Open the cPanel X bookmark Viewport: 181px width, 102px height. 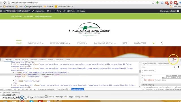click(x=48, y=7)
